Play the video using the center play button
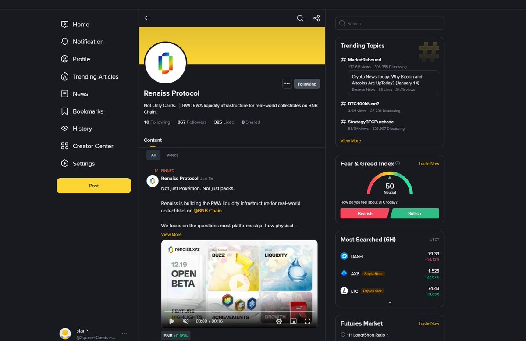 point(239,284)
